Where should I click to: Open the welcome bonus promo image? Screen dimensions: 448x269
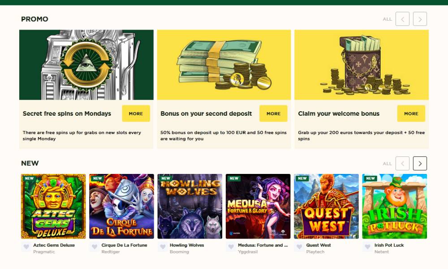coord(362,65)
